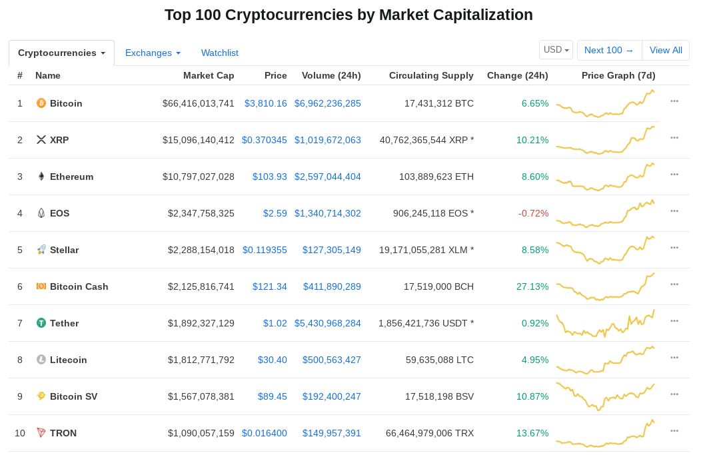The width and height of the screenshot is (701, 455).
Task: Sort table by Market Cap column header
Action: [x=209, y=75]
